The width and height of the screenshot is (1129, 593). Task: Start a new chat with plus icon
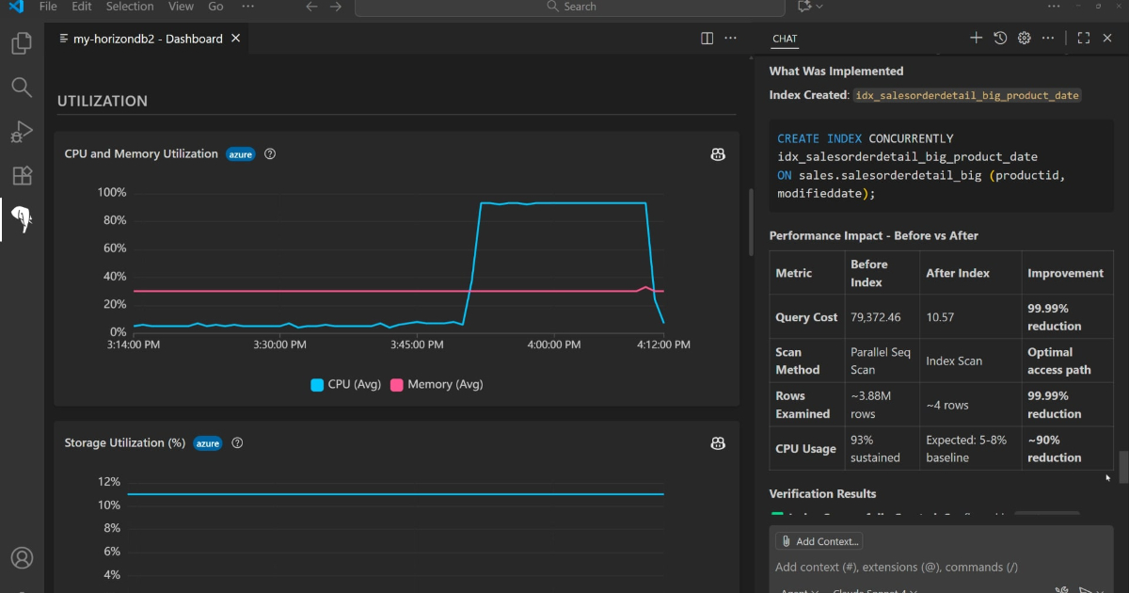[976, 39]
